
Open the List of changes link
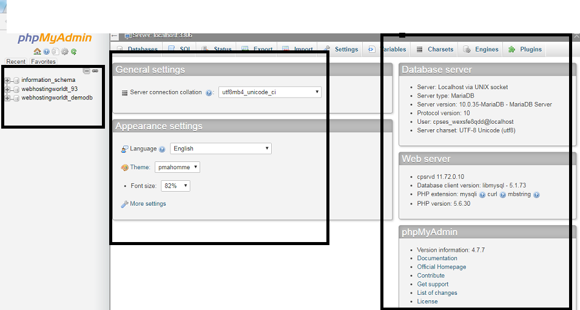pos(437,292)
